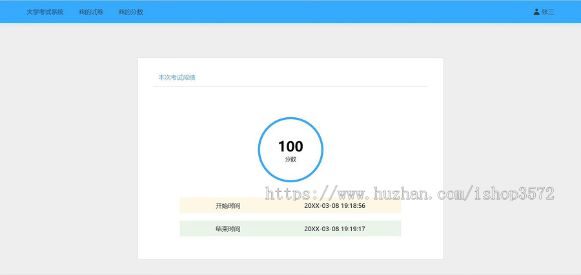
Task: Go to 我的试卷 menu item
Action: (x=91, y=12)
